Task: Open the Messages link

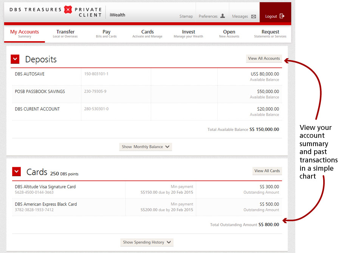Action: (240, 16)
